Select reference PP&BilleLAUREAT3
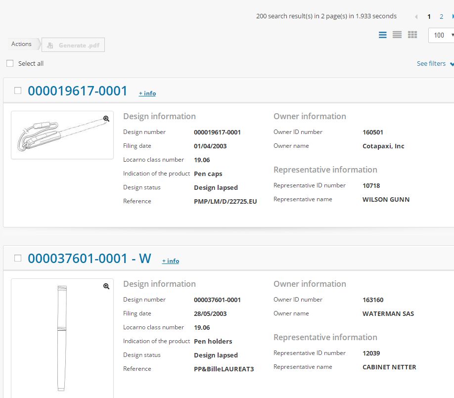This screenshot has width=454, height=398. pyautogui.click(x=224, y=369)
